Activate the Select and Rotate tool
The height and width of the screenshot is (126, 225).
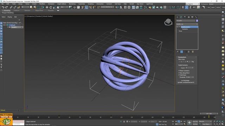tap(51, 7)
